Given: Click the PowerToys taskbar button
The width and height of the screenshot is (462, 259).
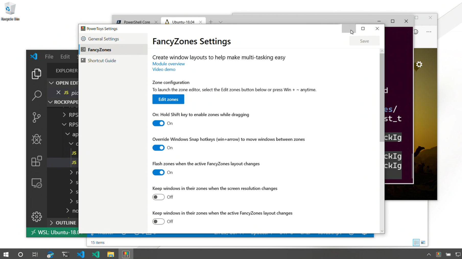Looking at the screenshot, I should [126, 254].
